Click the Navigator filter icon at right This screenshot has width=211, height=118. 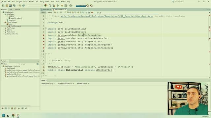pos(38,64)
